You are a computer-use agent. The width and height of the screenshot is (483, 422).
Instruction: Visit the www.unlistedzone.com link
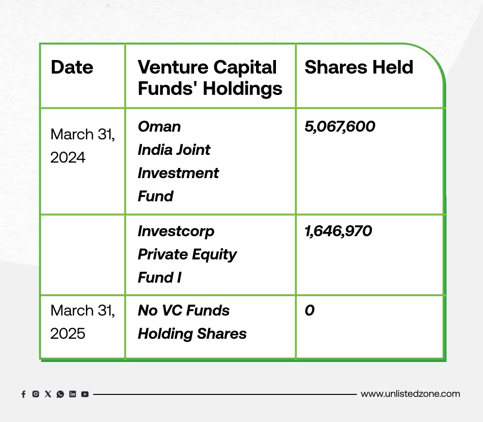point(410,394)
